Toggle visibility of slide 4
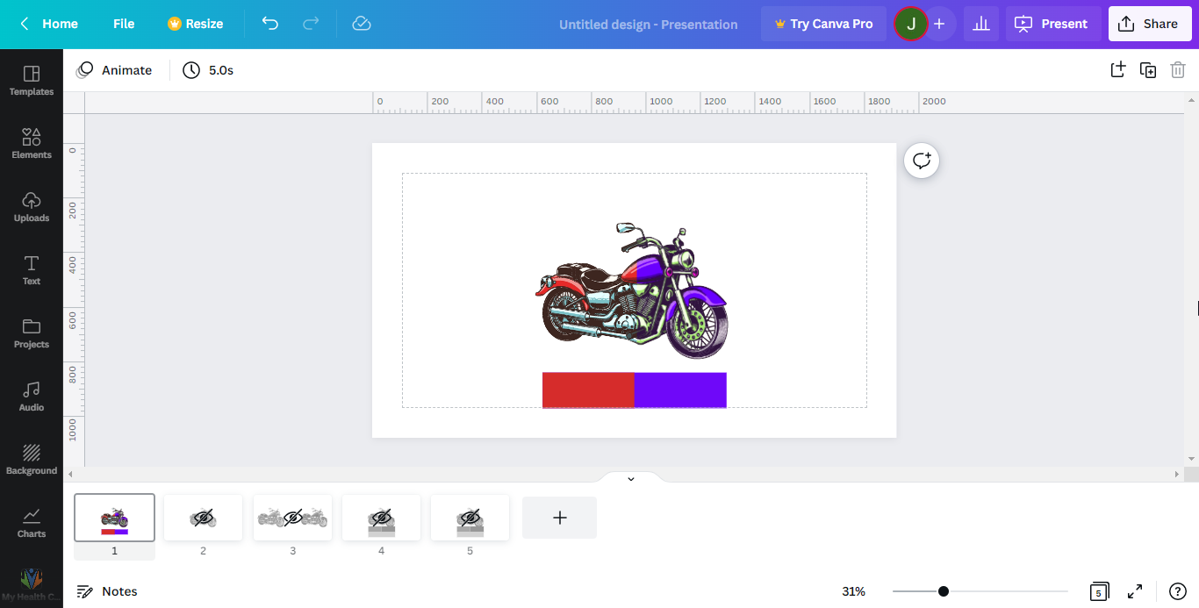This screenshot has height=608, width=1199. click(x=381, y=518)
